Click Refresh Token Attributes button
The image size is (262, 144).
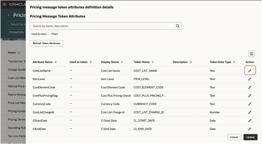pos(46,43)
